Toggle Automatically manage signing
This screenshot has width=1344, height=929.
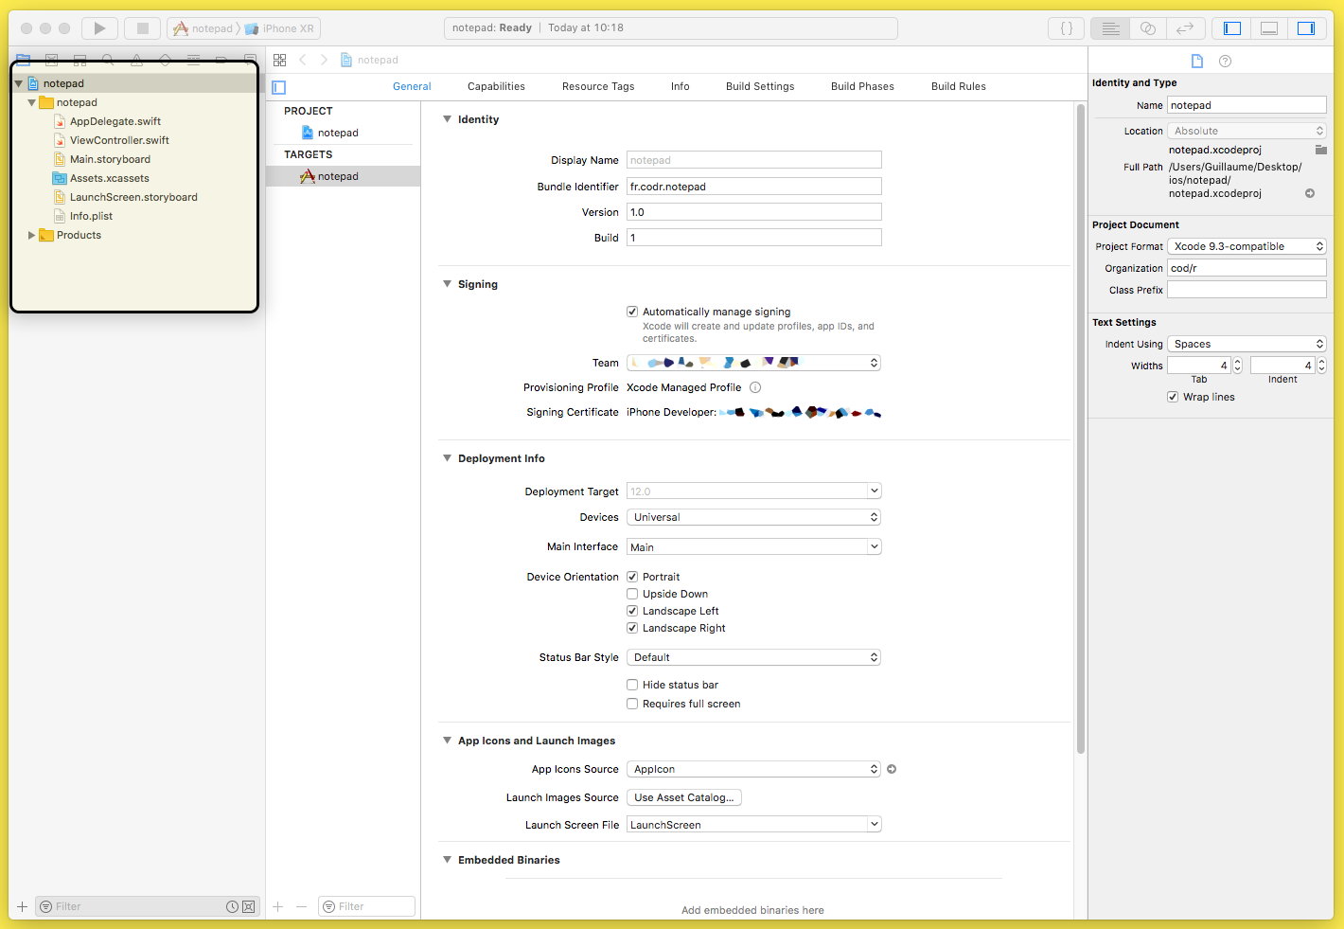632,312
